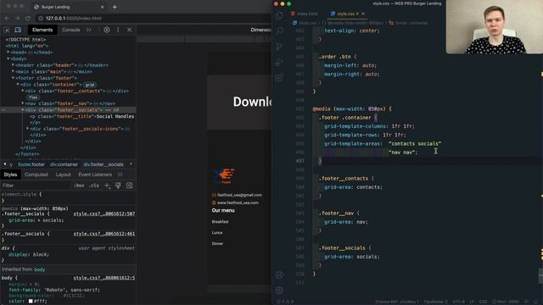Go back in the Chrome browser
This screenshot has width=543, height=305.
(x=8, y=18)
